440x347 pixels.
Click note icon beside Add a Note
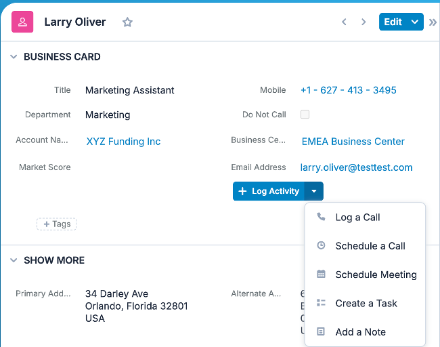[x=321, y=332]
